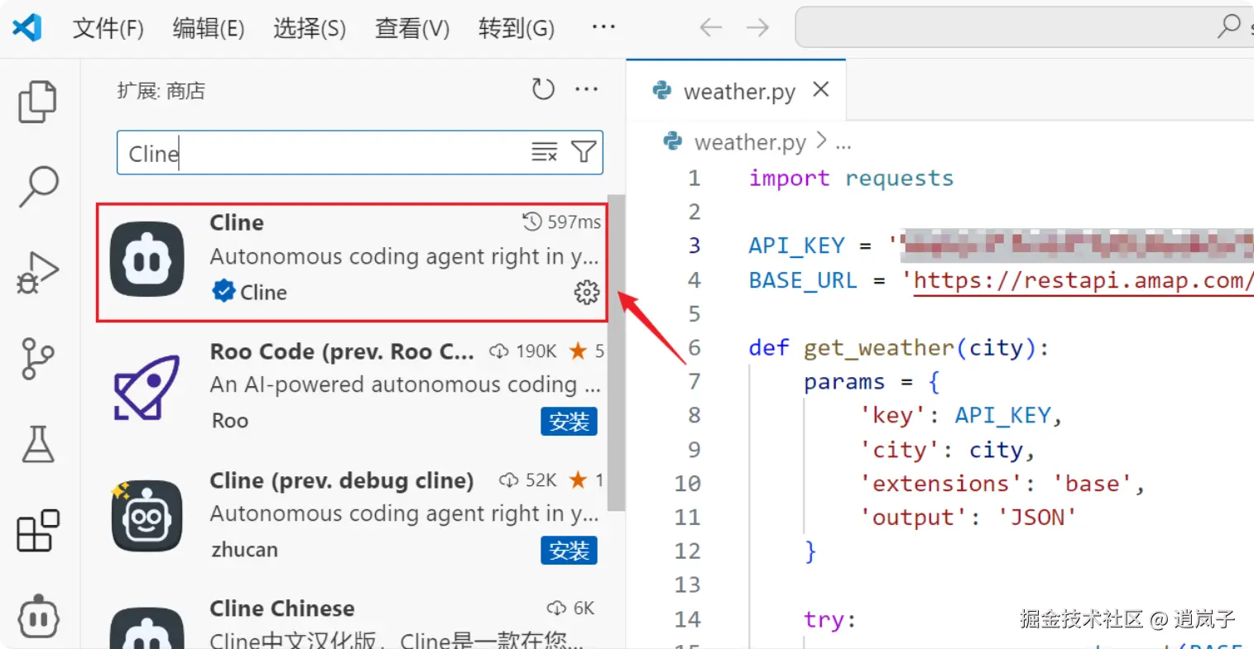Install the Roo Code extension
This screenshot has width=1254, height=649.
(569, 422)
